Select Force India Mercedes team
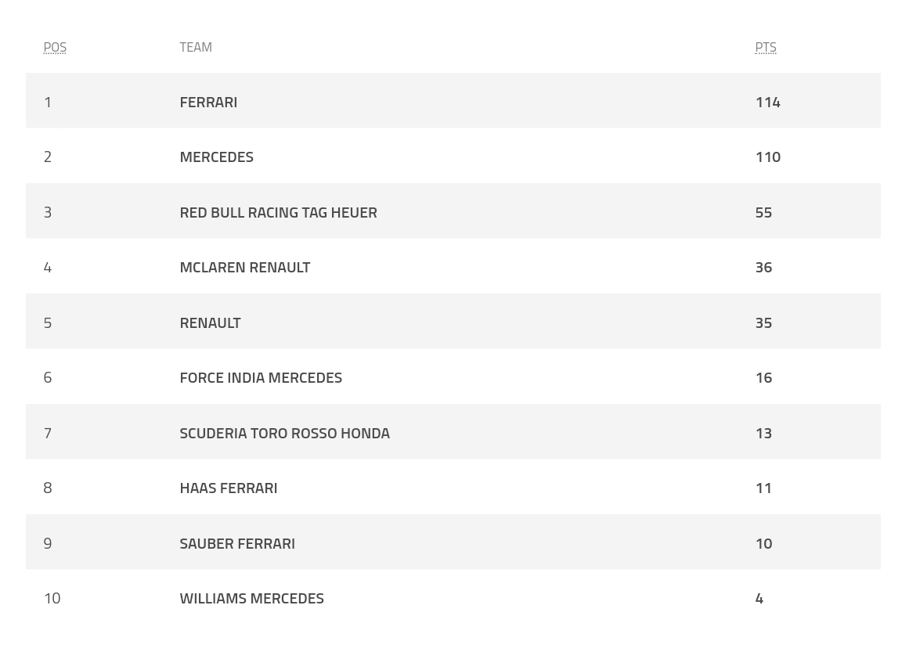This screenshot has width=909, height=652. click(261, 378)
